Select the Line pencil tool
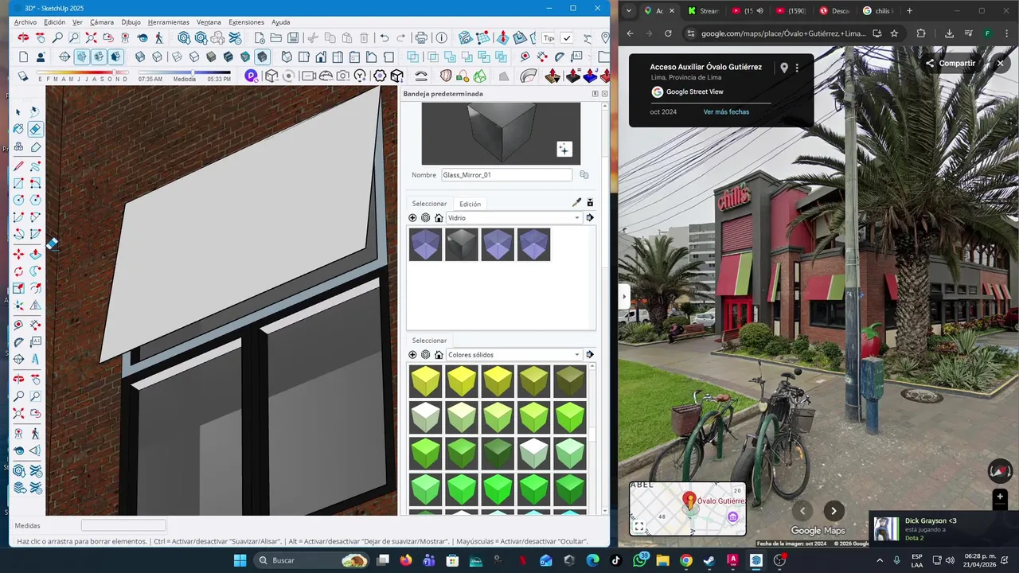1019x573 pixels. (18, 166)
